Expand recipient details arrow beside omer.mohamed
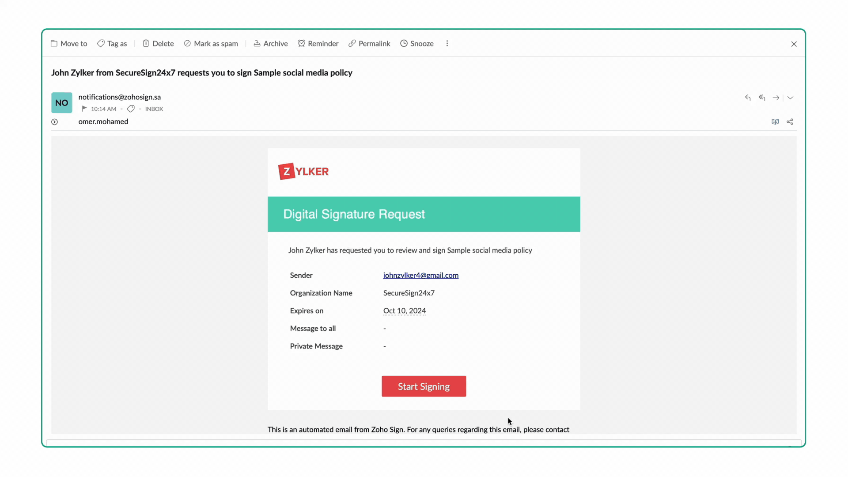 [54, 122]
